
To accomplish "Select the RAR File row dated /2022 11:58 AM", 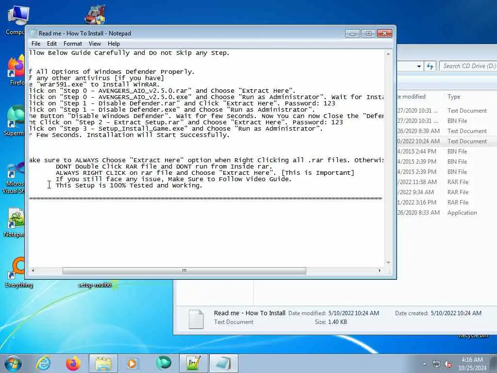I will (447, 182).
